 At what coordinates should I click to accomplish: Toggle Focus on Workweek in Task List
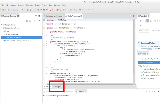coord(155,21)
